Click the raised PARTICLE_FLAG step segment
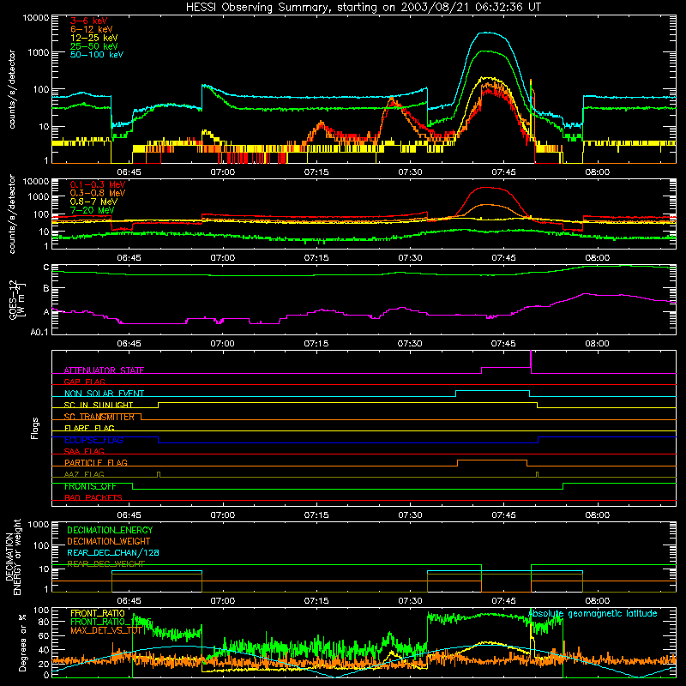 (492, 460)
